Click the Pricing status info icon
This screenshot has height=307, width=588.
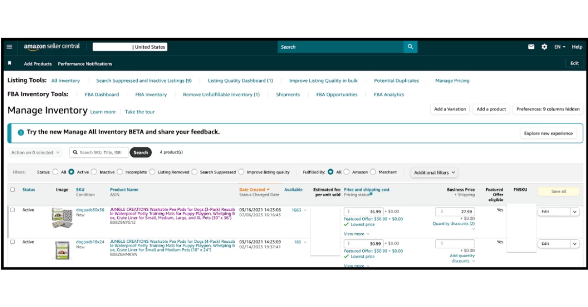[x=371, y=194]
